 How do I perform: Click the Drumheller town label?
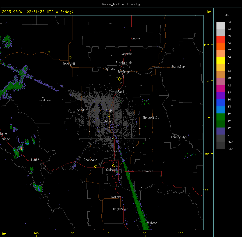point(179,137)
